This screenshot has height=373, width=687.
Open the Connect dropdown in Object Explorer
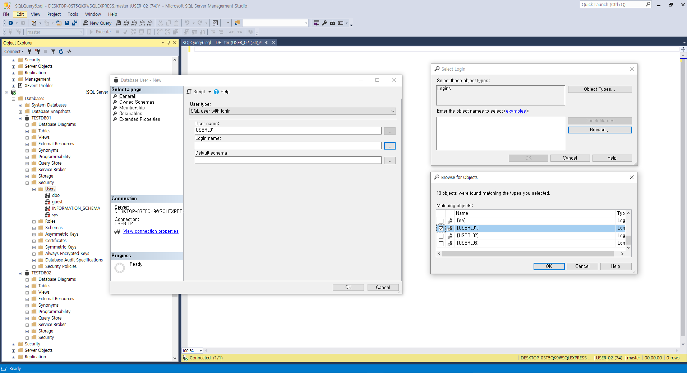click(14, 51)
